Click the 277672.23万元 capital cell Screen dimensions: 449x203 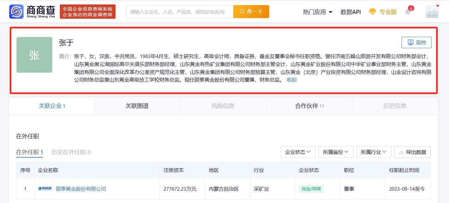click(x=180, y=189)
